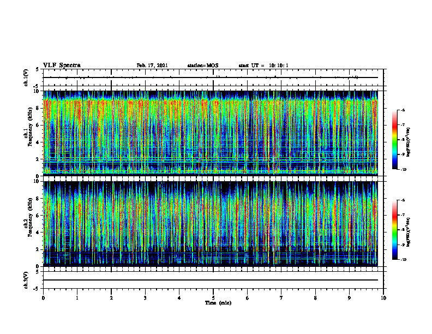Click time axis tick label "9"
Viewport: 432px width, 334px height.
[x=349, y=298]
